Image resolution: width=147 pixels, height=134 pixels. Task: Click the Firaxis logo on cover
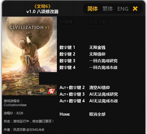(x=42, y=91)
